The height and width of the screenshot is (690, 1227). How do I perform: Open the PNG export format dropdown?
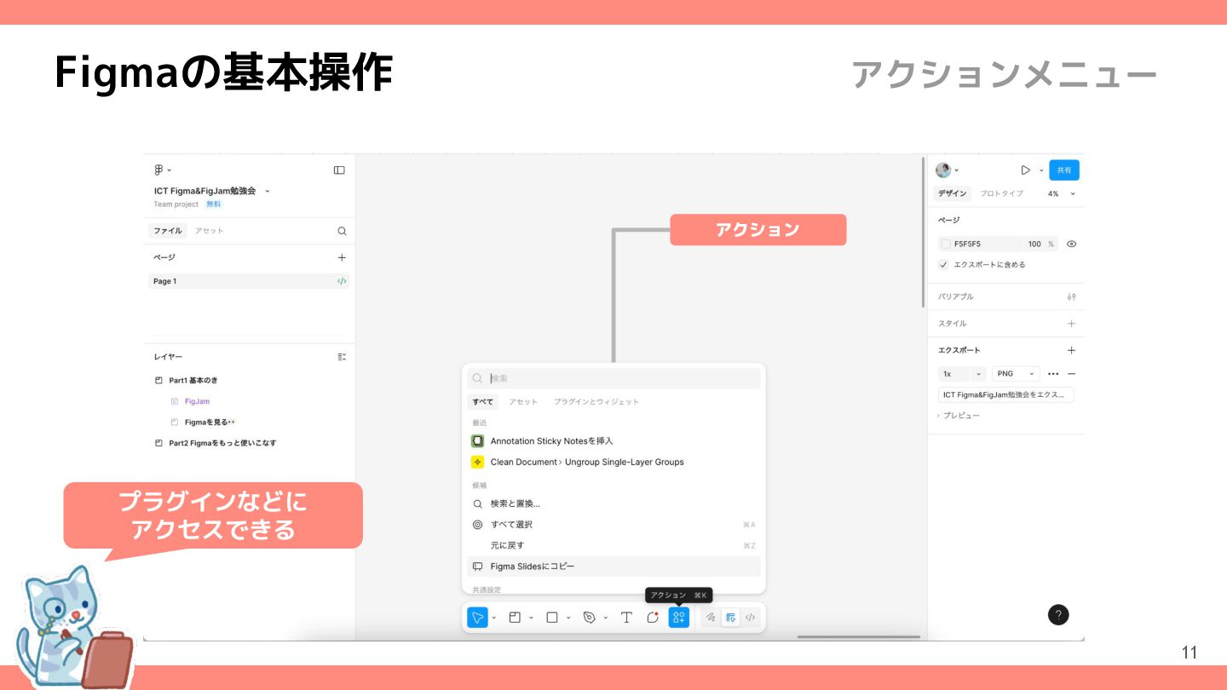(x=1016, y=374)
